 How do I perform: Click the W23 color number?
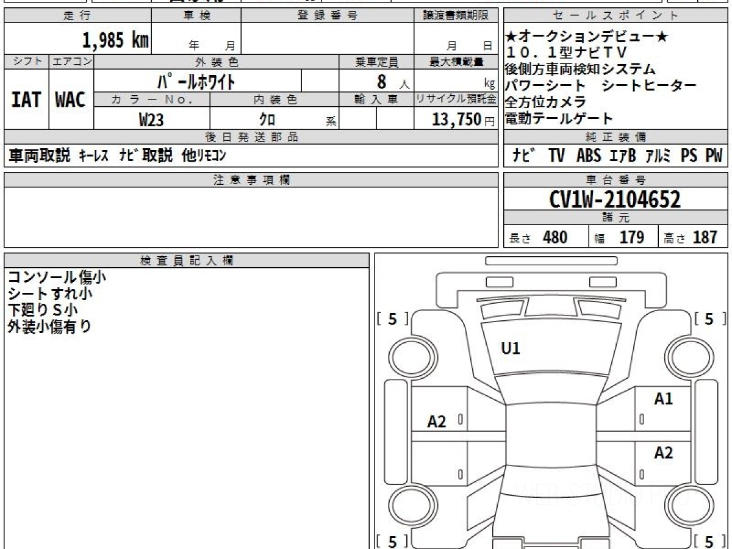tap(151, 120)
